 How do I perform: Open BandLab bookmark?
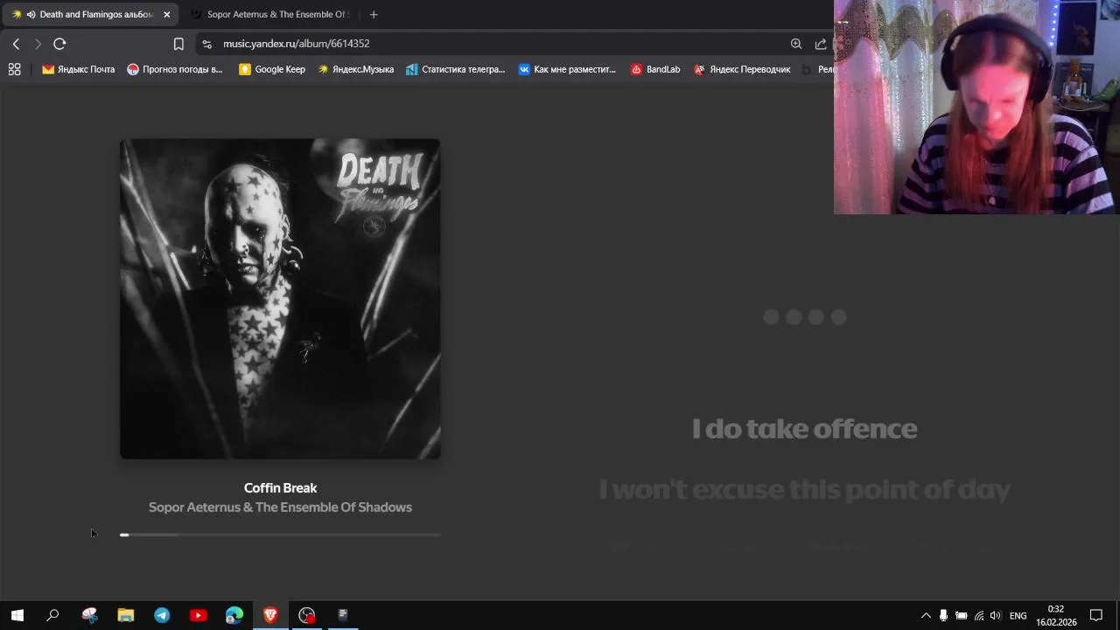pyautogui.click(x=655, y=69)
